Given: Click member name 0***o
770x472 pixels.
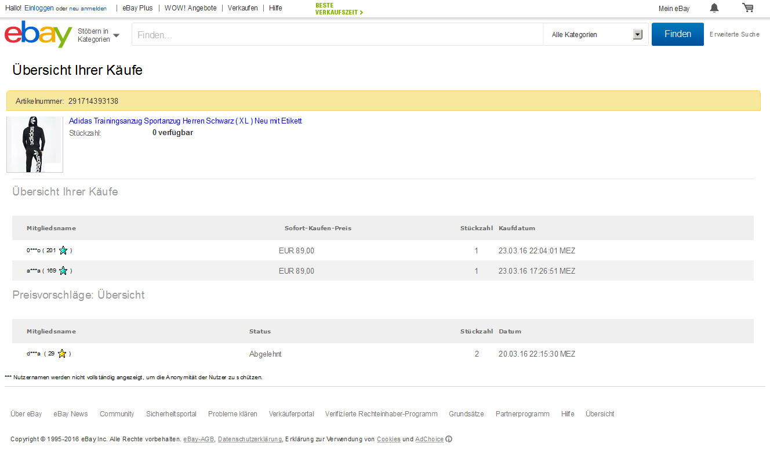Looking at the screenshot, I should click(34, 250).
